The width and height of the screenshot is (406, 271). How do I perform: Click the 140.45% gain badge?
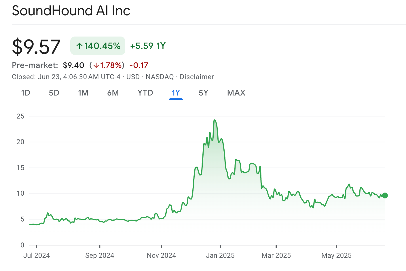[x=98, y=46]
